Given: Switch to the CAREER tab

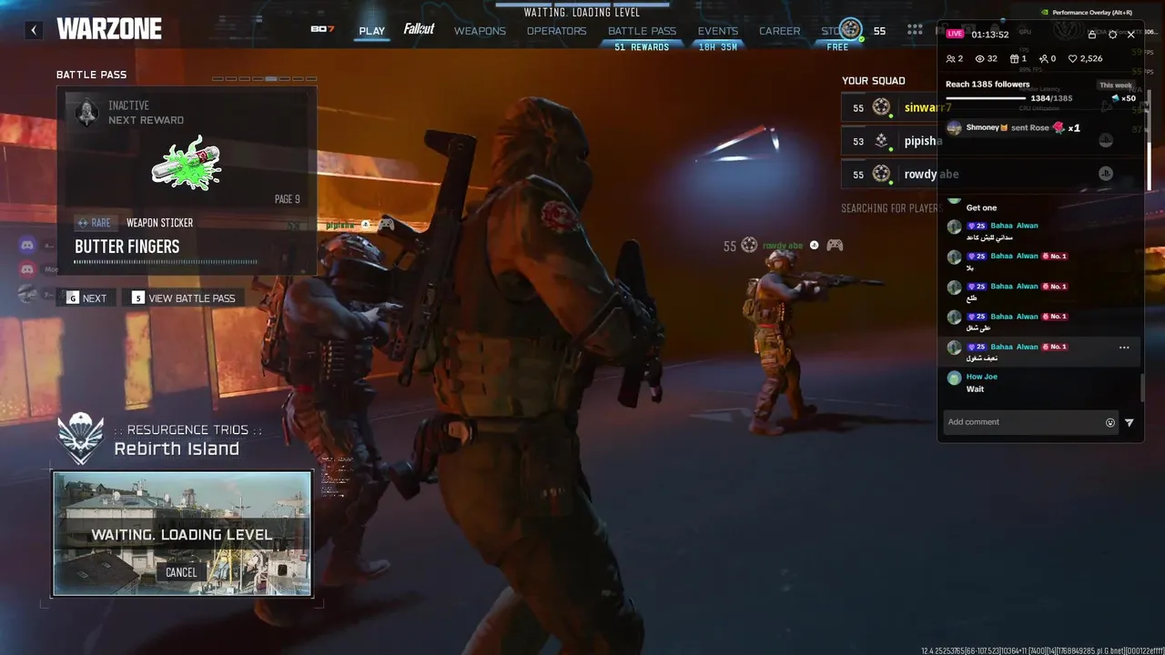Looking at the screenshot, I should pyautogui.click(x=780, y=31).
